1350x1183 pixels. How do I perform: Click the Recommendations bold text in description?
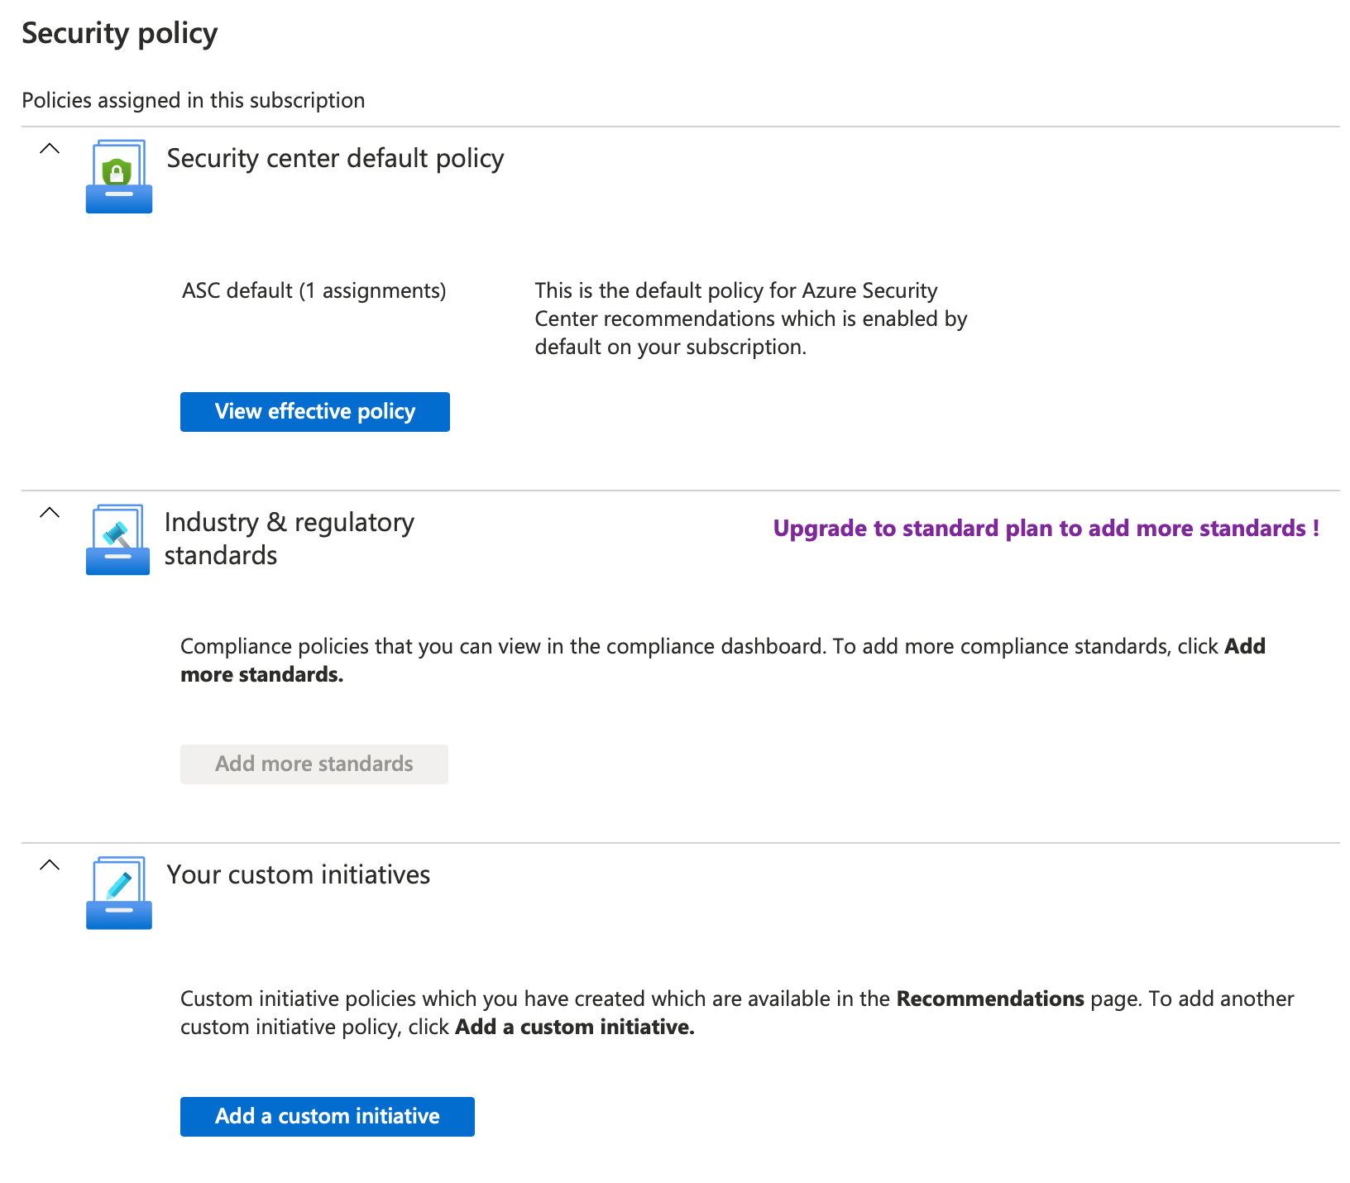[x=990, y=999]
